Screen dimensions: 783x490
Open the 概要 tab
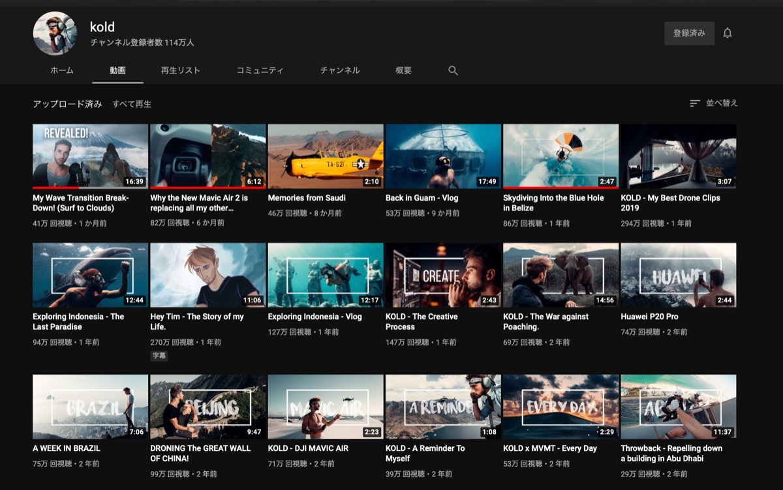[403, 70]
